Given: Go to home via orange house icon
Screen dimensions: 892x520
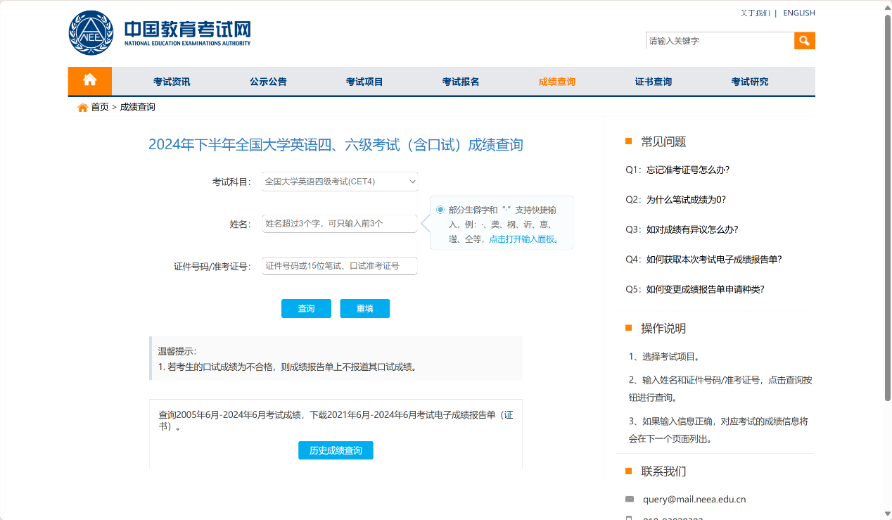Looking at the screenshot, I should (90, 81).
